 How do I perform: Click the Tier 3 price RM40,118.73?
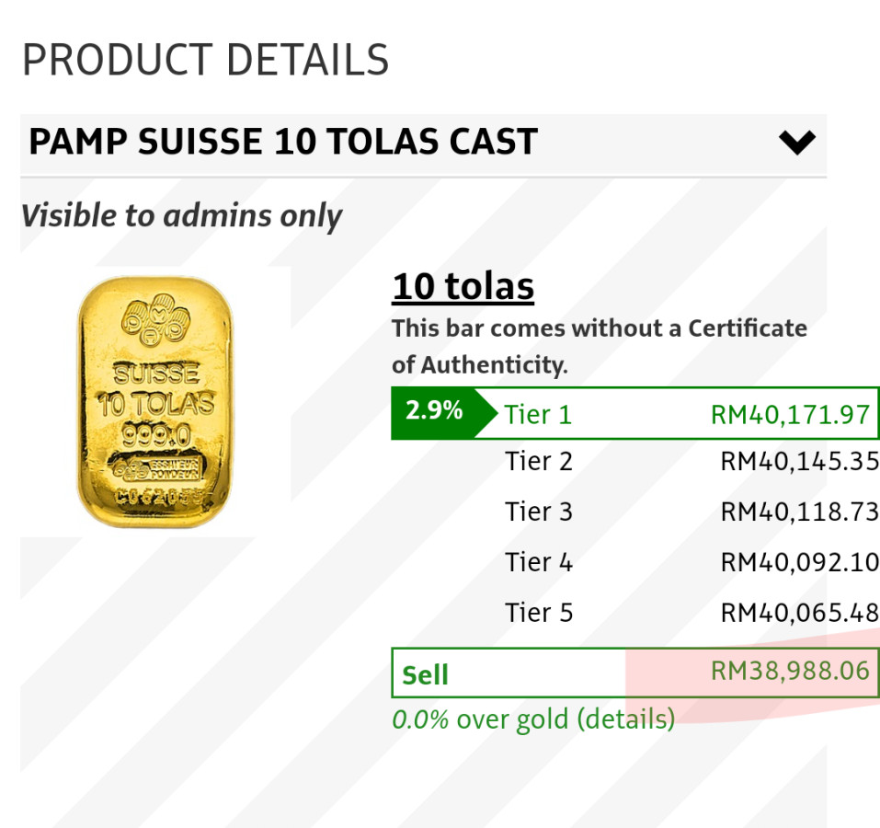(799, 511)
